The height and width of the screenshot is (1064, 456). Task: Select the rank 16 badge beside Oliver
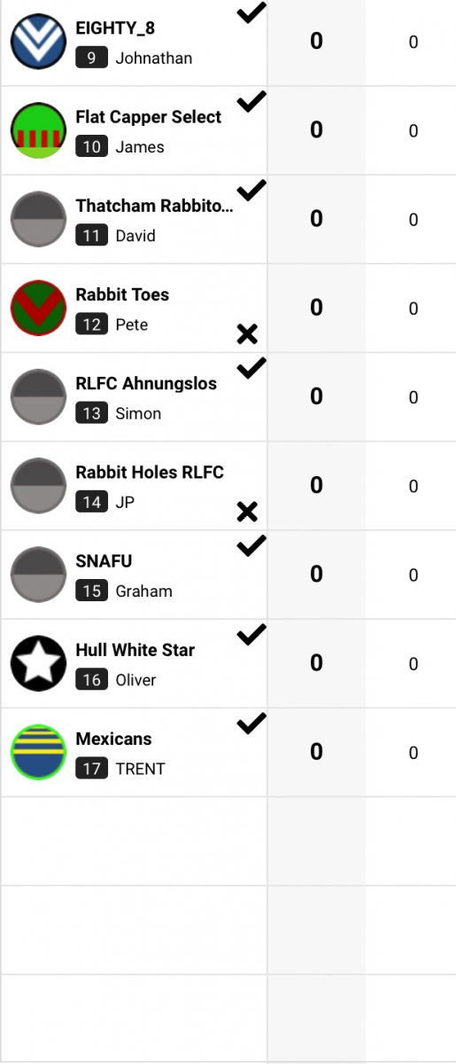92,679
